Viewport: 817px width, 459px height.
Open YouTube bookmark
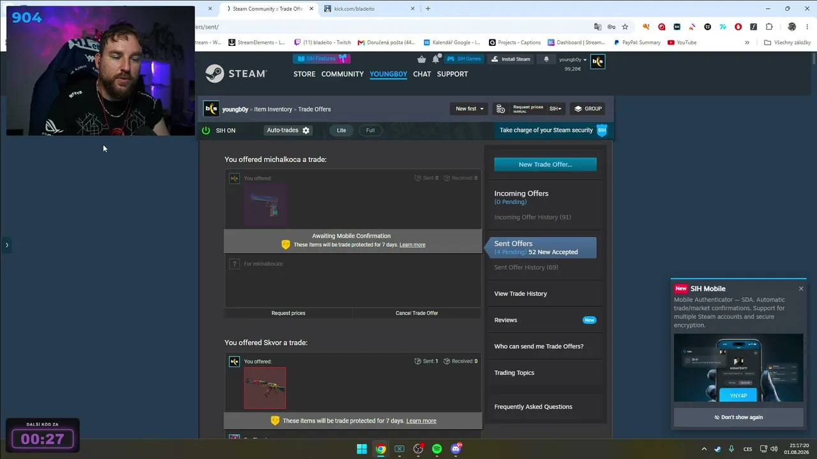coord(682,43)
